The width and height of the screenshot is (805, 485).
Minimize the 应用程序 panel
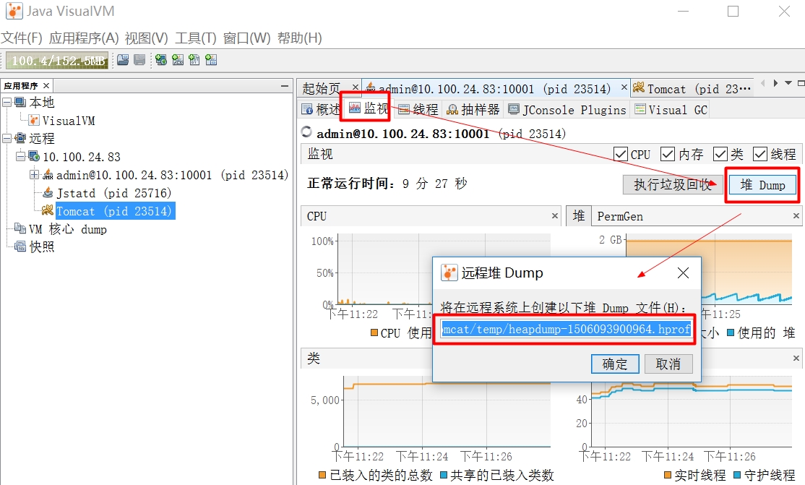click(285, 86)
